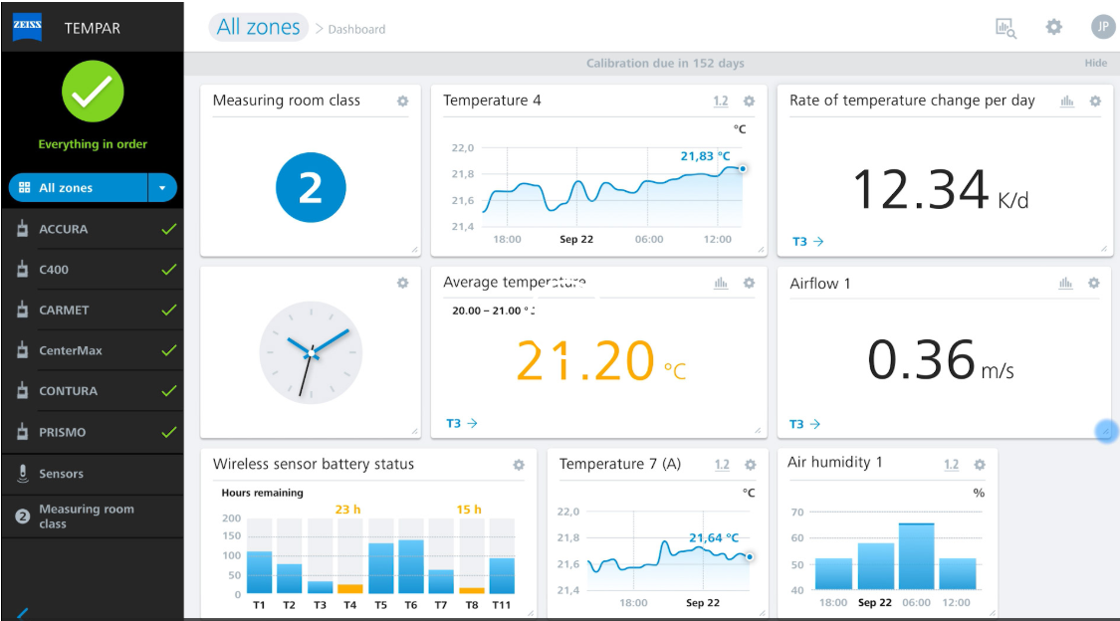Open the JP user avatar menu
Viewport: 1120px width, 621px height.
click(x=1103, y=27)
